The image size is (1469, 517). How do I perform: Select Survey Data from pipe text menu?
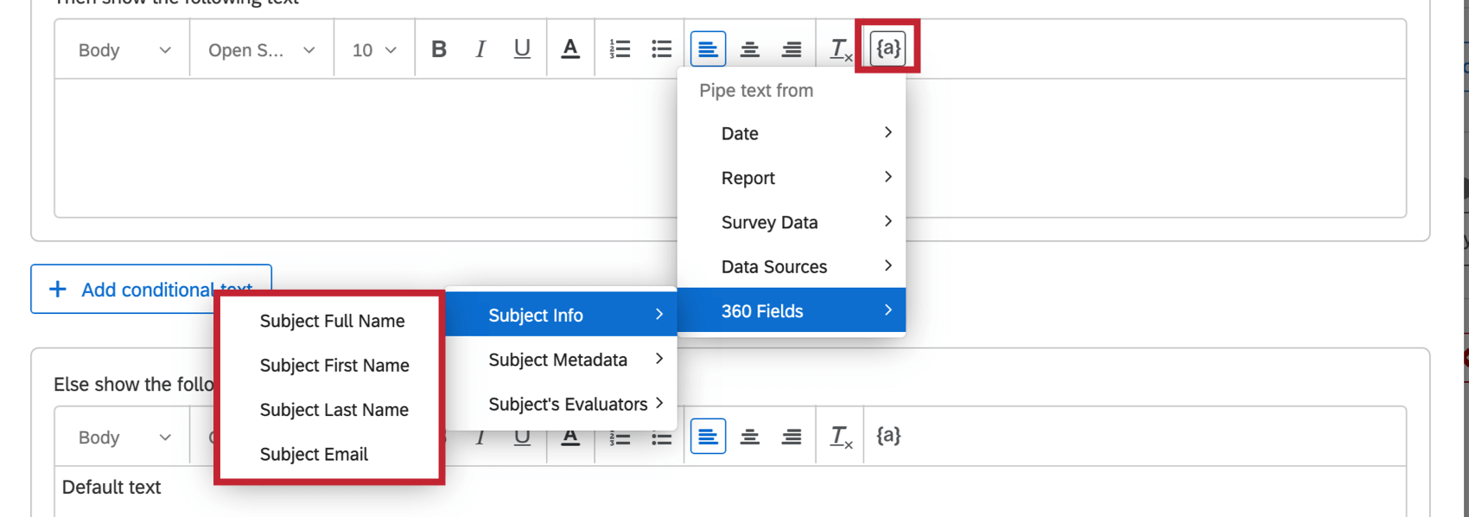click(x=792, y=222)
